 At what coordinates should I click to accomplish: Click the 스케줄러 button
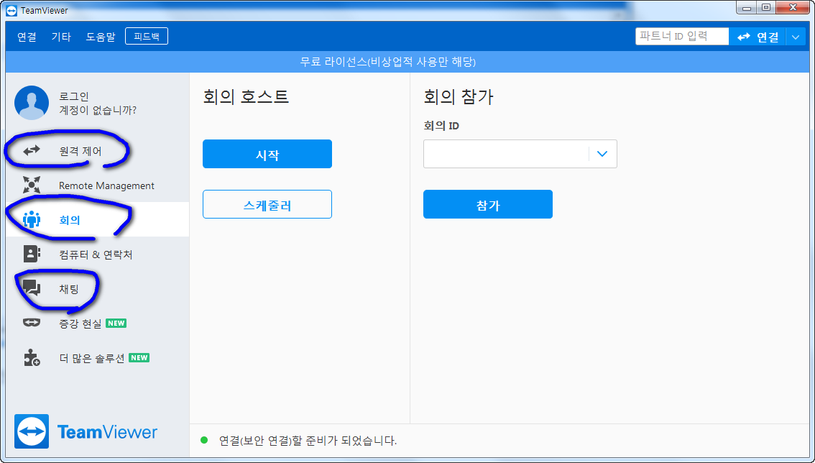coord(267,204)
